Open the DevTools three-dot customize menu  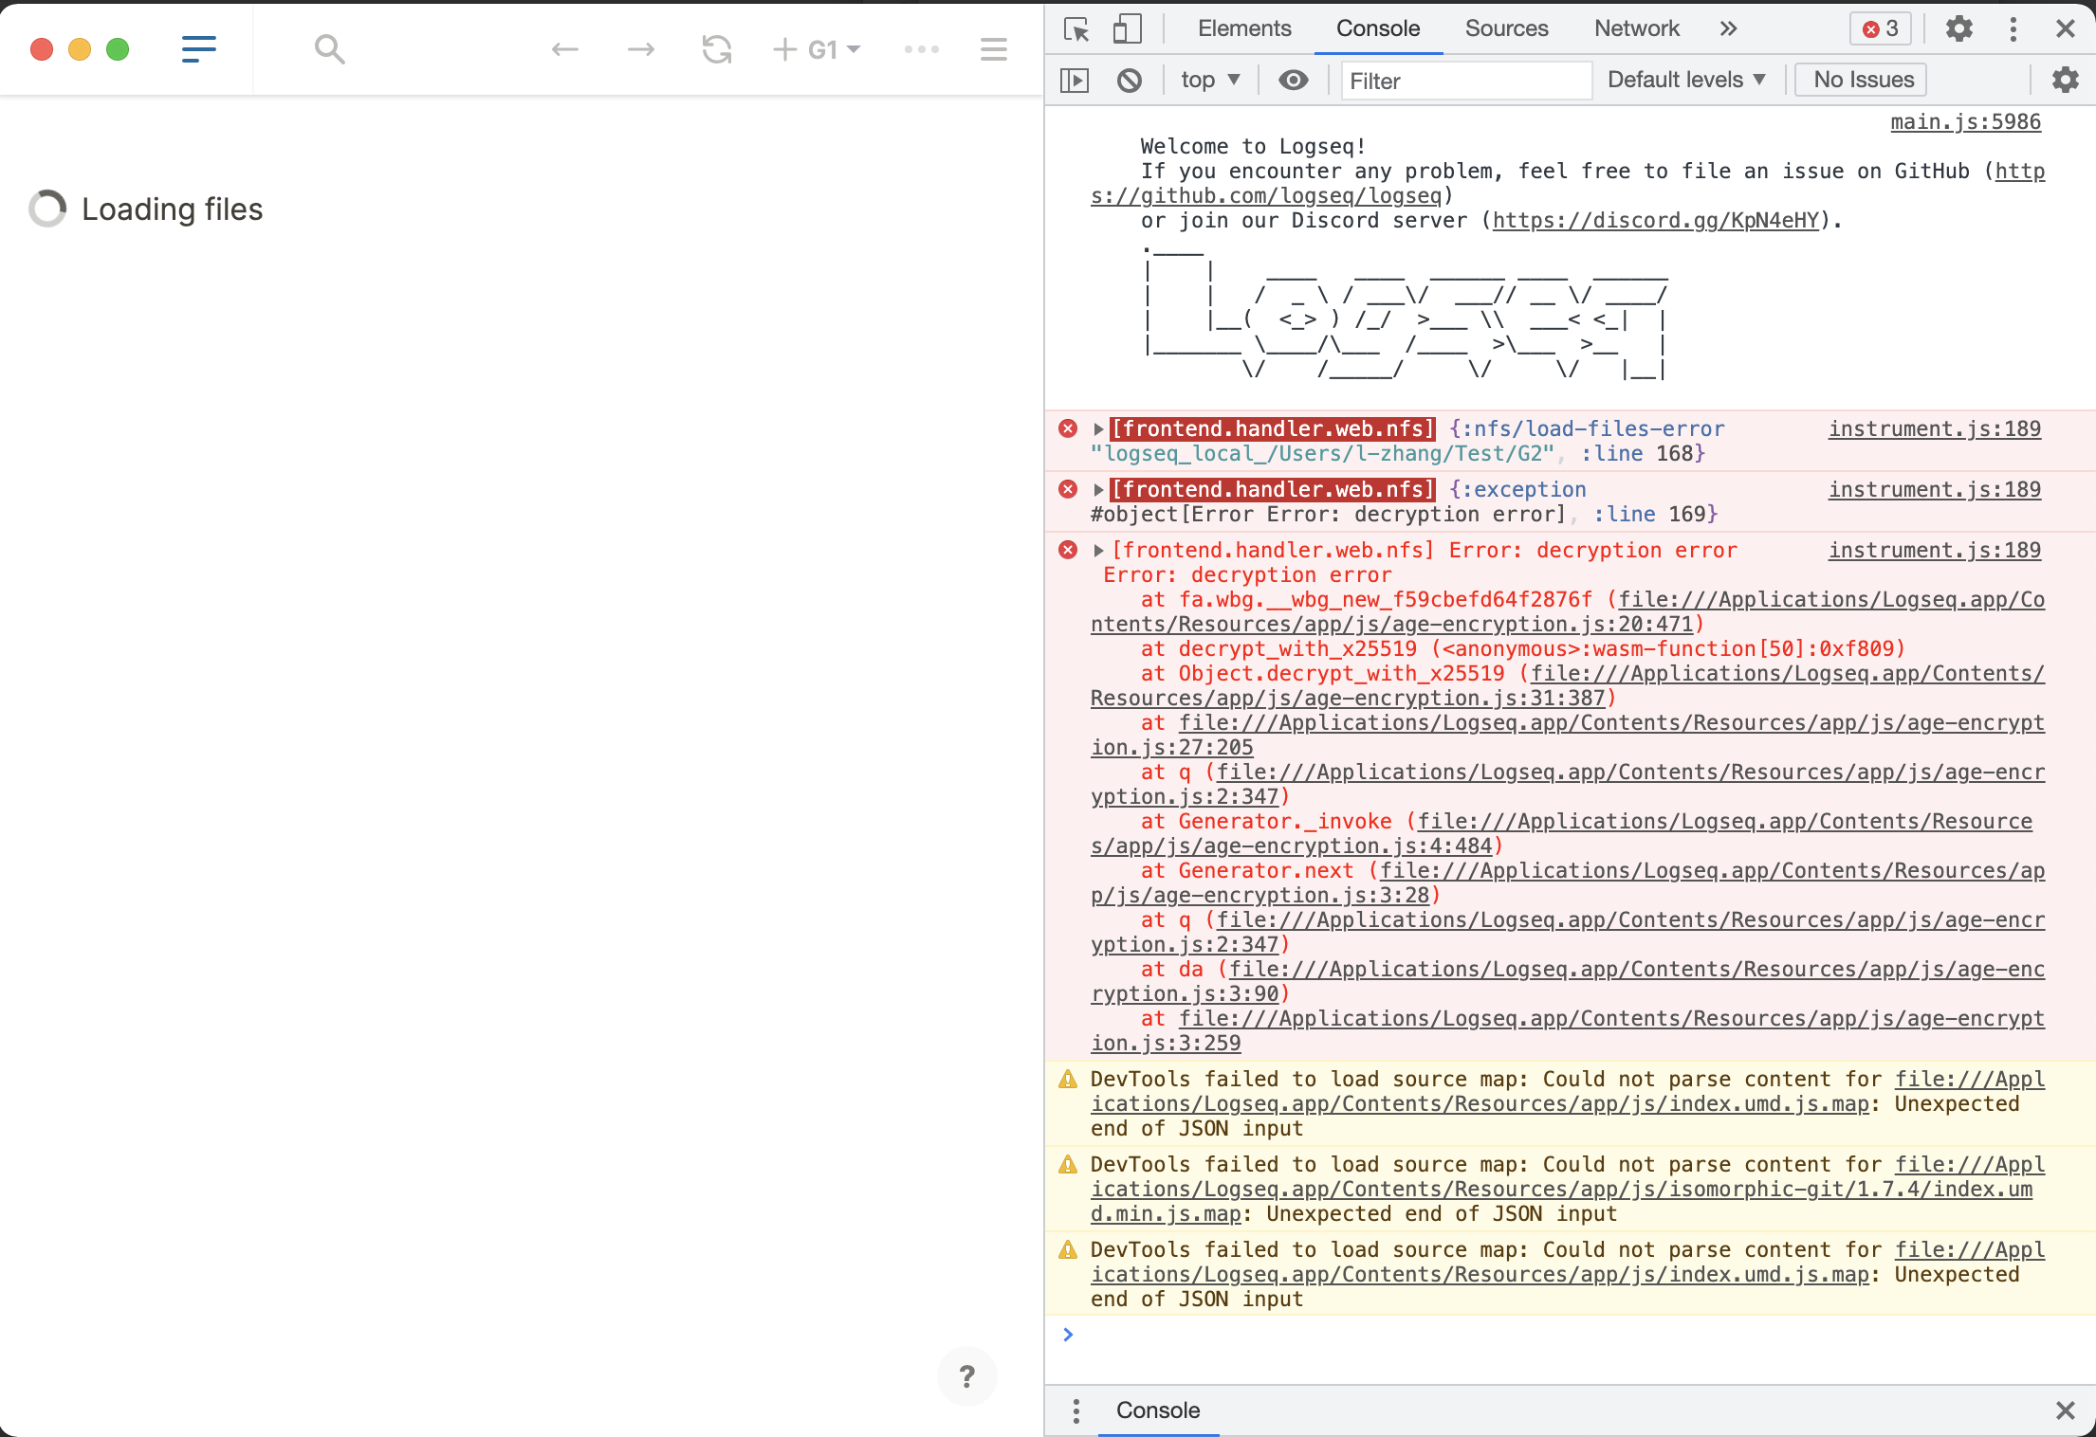click(x=2013, y=28)
